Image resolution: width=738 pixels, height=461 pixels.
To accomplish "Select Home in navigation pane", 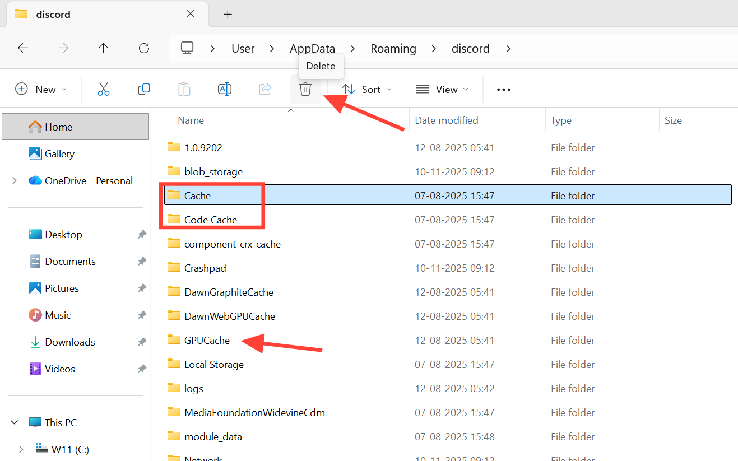I will click(76, 127).
